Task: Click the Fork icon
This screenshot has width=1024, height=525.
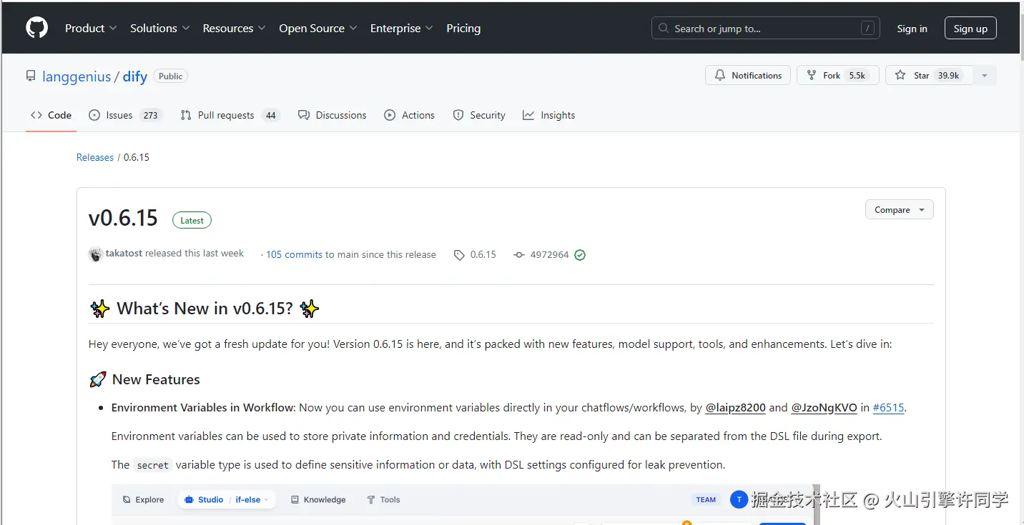Action: tap(812, 75)
